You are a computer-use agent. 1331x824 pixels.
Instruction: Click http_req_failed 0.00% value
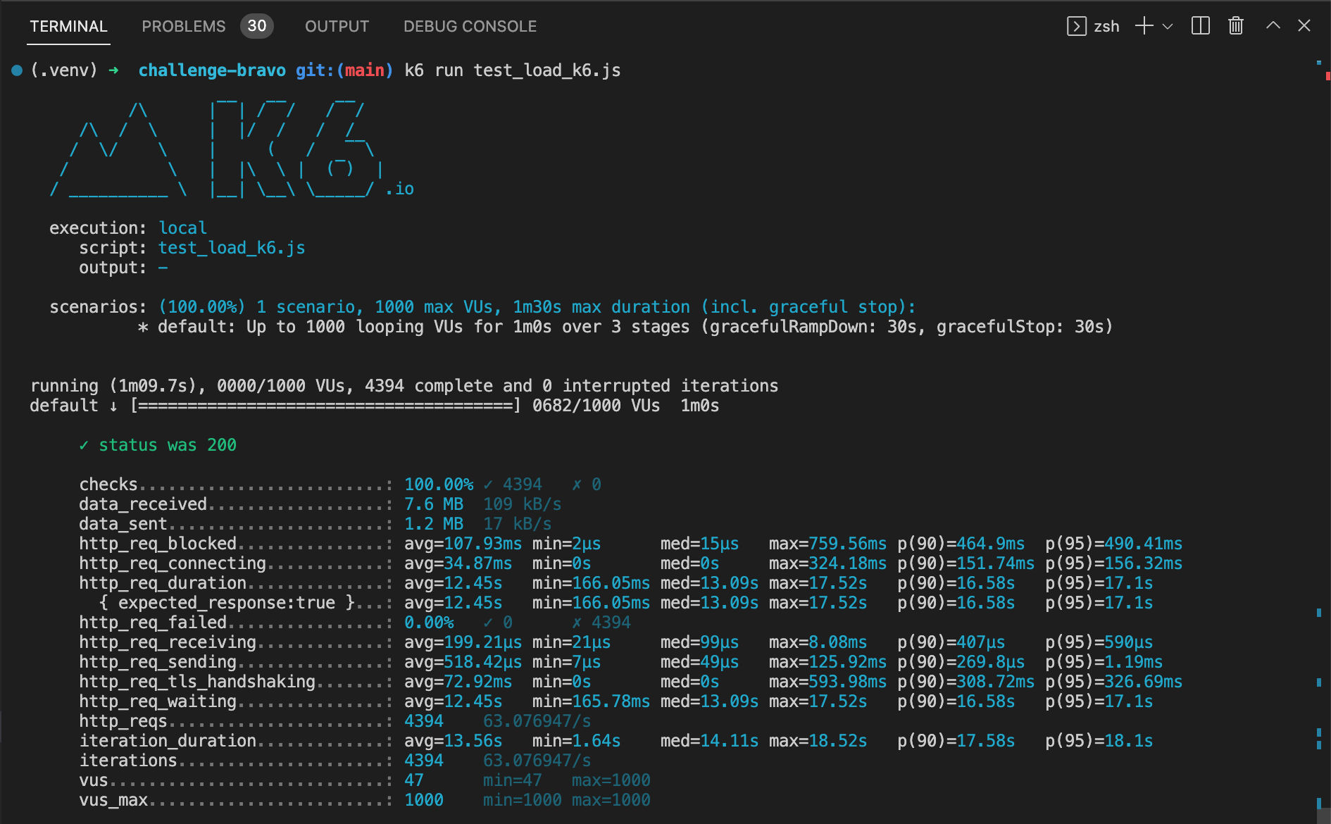pos(429,623)
